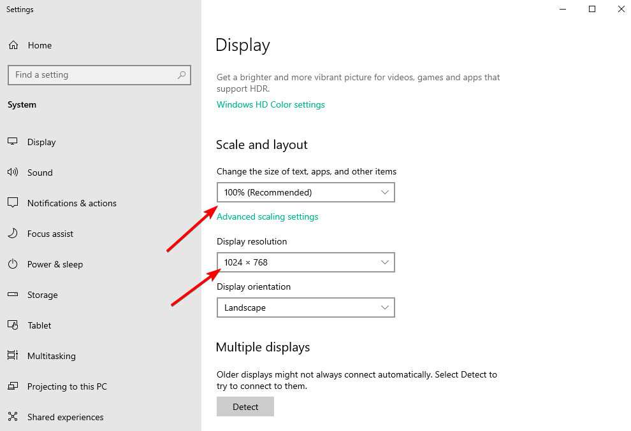Image resolution: width=631 pixels, height=431 pixels.
Task: Click the Find a setting field
Action: pyautogui.click(x=99, y=75)
